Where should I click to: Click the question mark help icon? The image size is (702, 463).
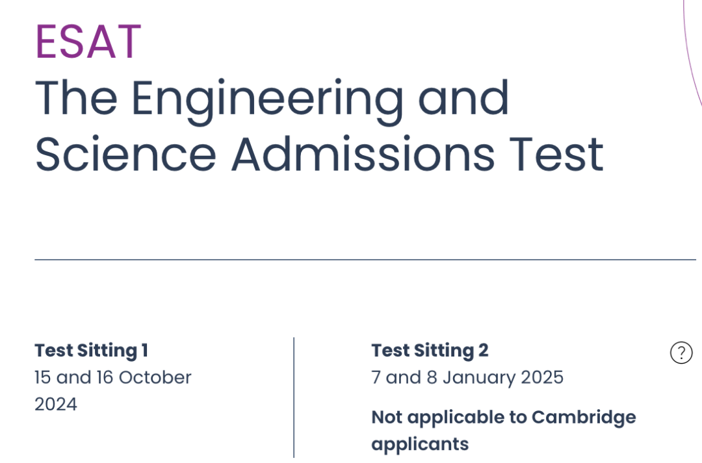coord(681,353)
